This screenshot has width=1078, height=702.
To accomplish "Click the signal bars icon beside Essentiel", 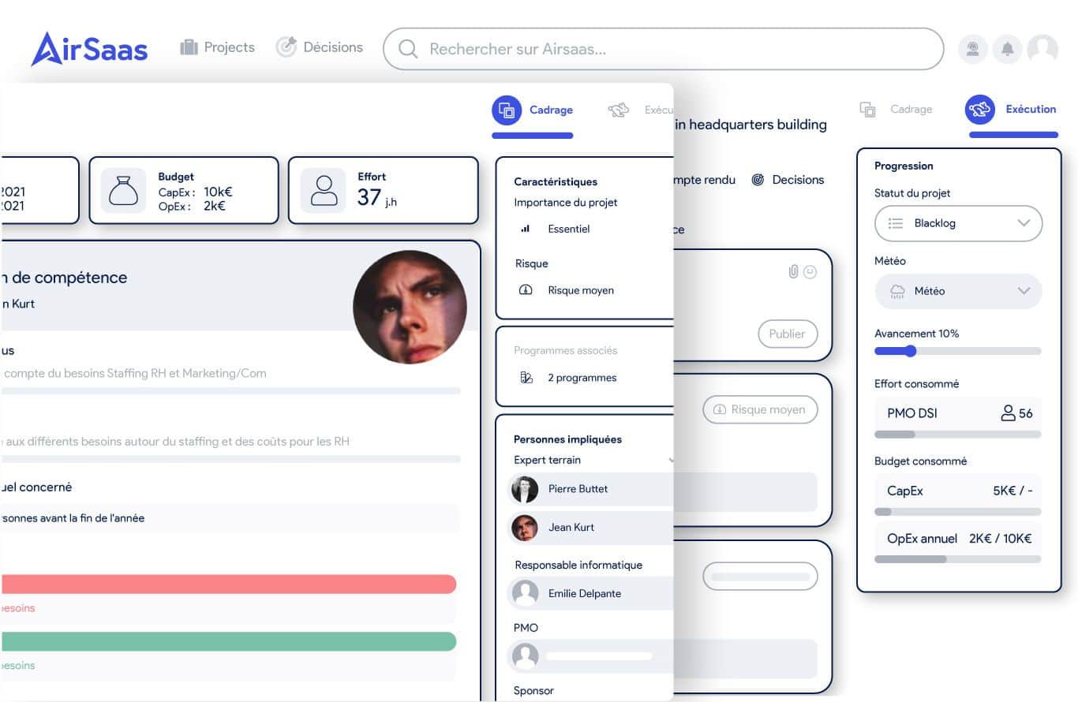I will [x=526, y=229].
